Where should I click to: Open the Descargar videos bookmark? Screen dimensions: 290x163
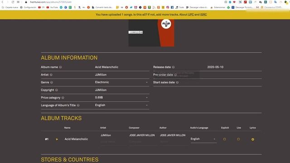tap(197, 7)
